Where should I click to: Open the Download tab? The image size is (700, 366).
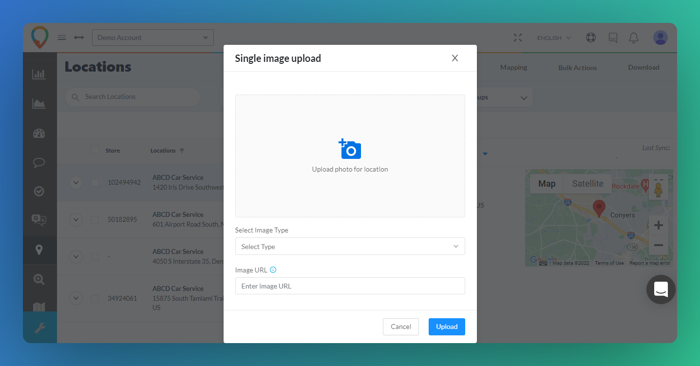(643, 67)
